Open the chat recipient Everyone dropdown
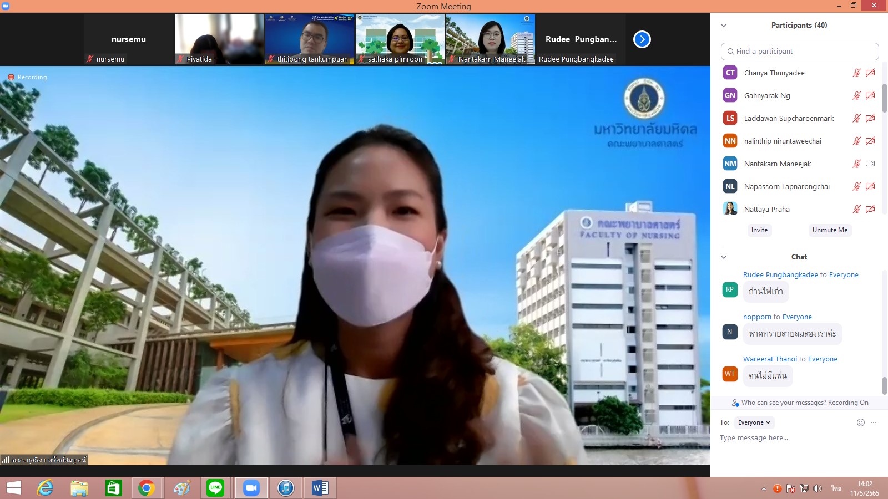This screenshot has height=499, width=888. click(754, 422)
